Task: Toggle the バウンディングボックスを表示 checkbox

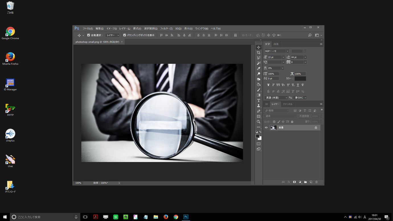Action: [x=124, y=35]
